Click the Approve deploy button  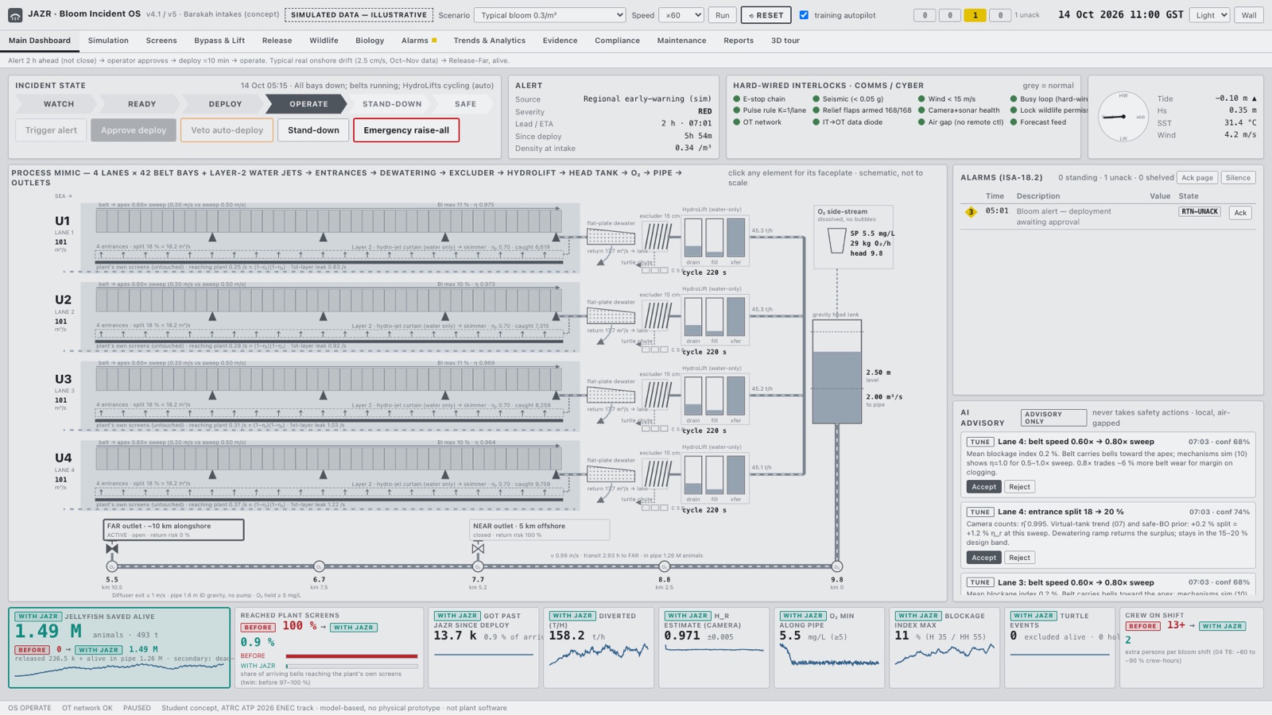[134, 130]
